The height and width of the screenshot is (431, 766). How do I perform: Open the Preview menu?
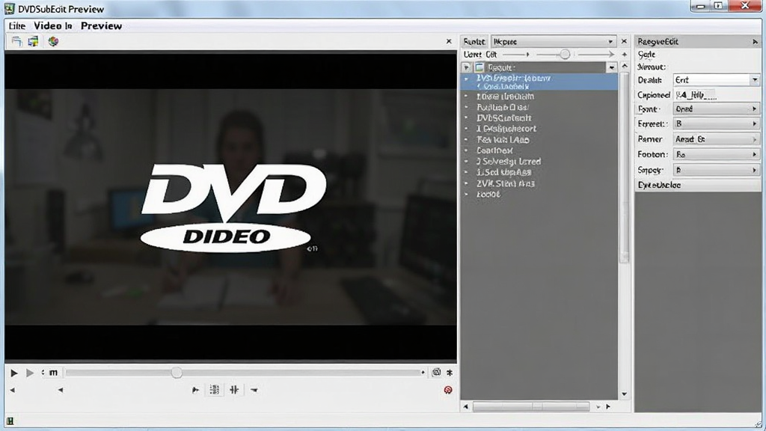101,26
